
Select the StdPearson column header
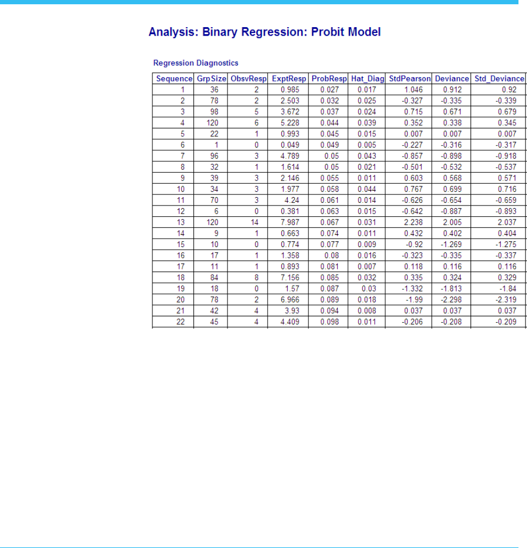point(410,79)
